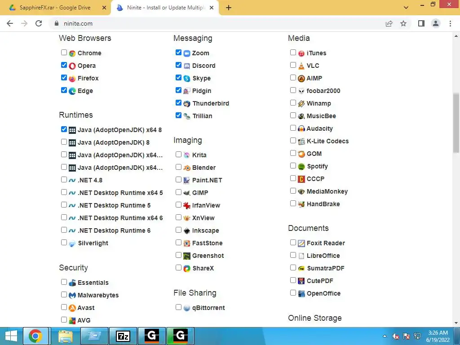Open the Windows Start button

(11, 336)
